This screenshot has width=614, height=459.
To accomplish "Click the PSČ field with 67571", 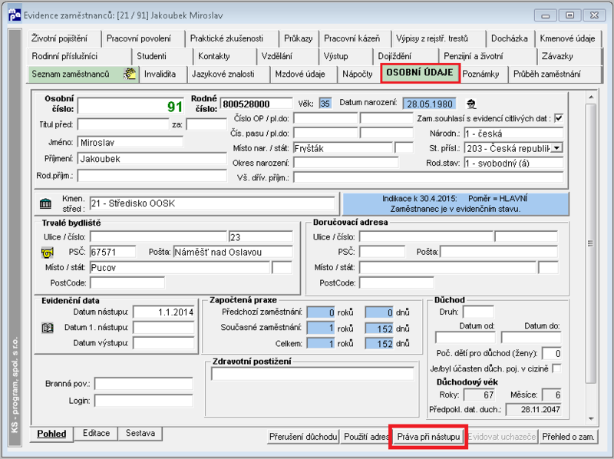I will 113,252.
